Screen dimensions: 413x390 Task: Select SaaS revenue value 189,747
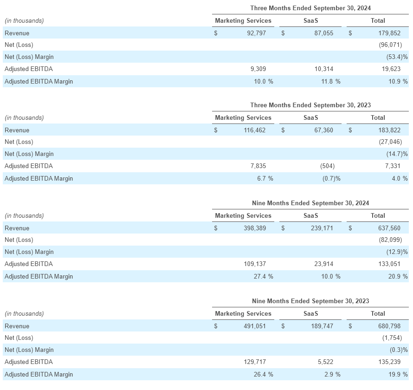point(322,326)
